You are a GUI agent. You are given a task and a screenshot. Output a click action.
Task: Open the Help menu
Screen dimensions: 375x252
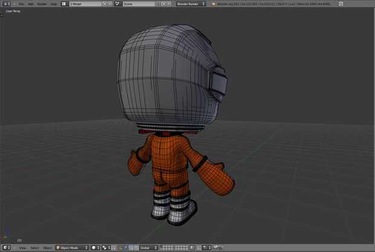54,4
